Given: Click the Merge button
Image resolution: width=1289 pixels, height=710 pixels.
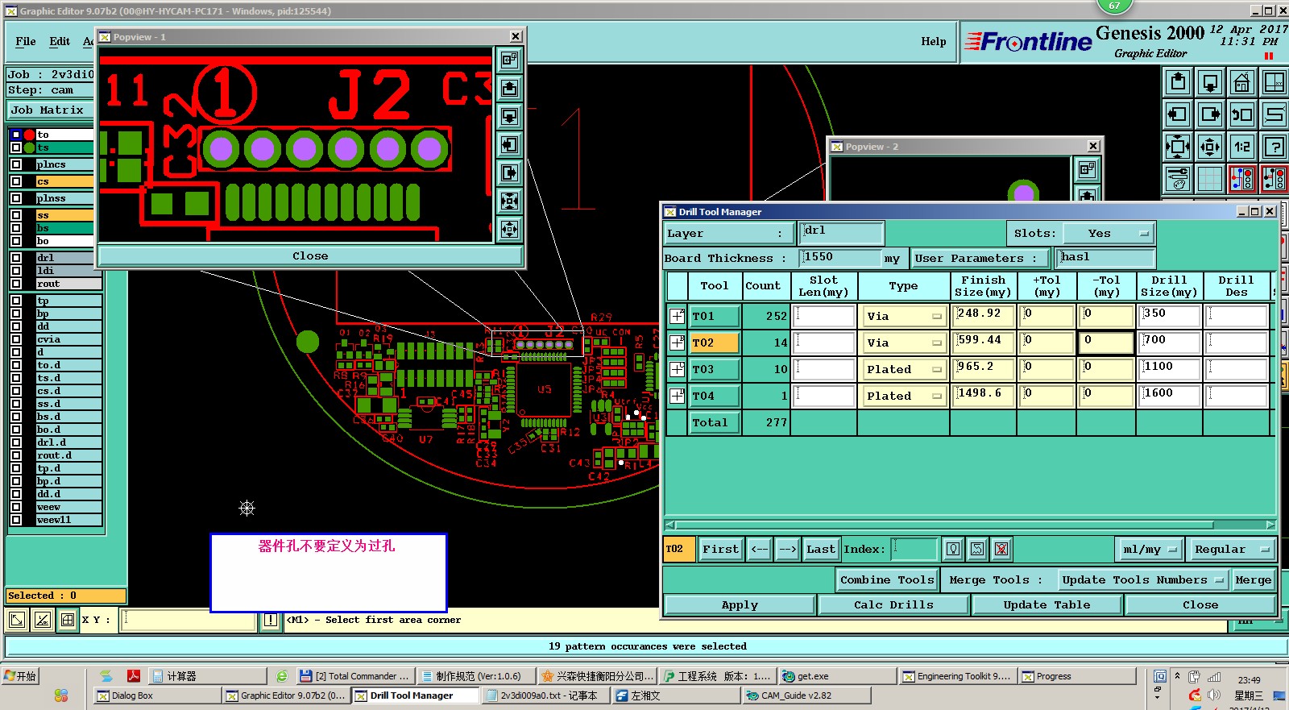Looking at the screenshot, I should pos(1253,579).
